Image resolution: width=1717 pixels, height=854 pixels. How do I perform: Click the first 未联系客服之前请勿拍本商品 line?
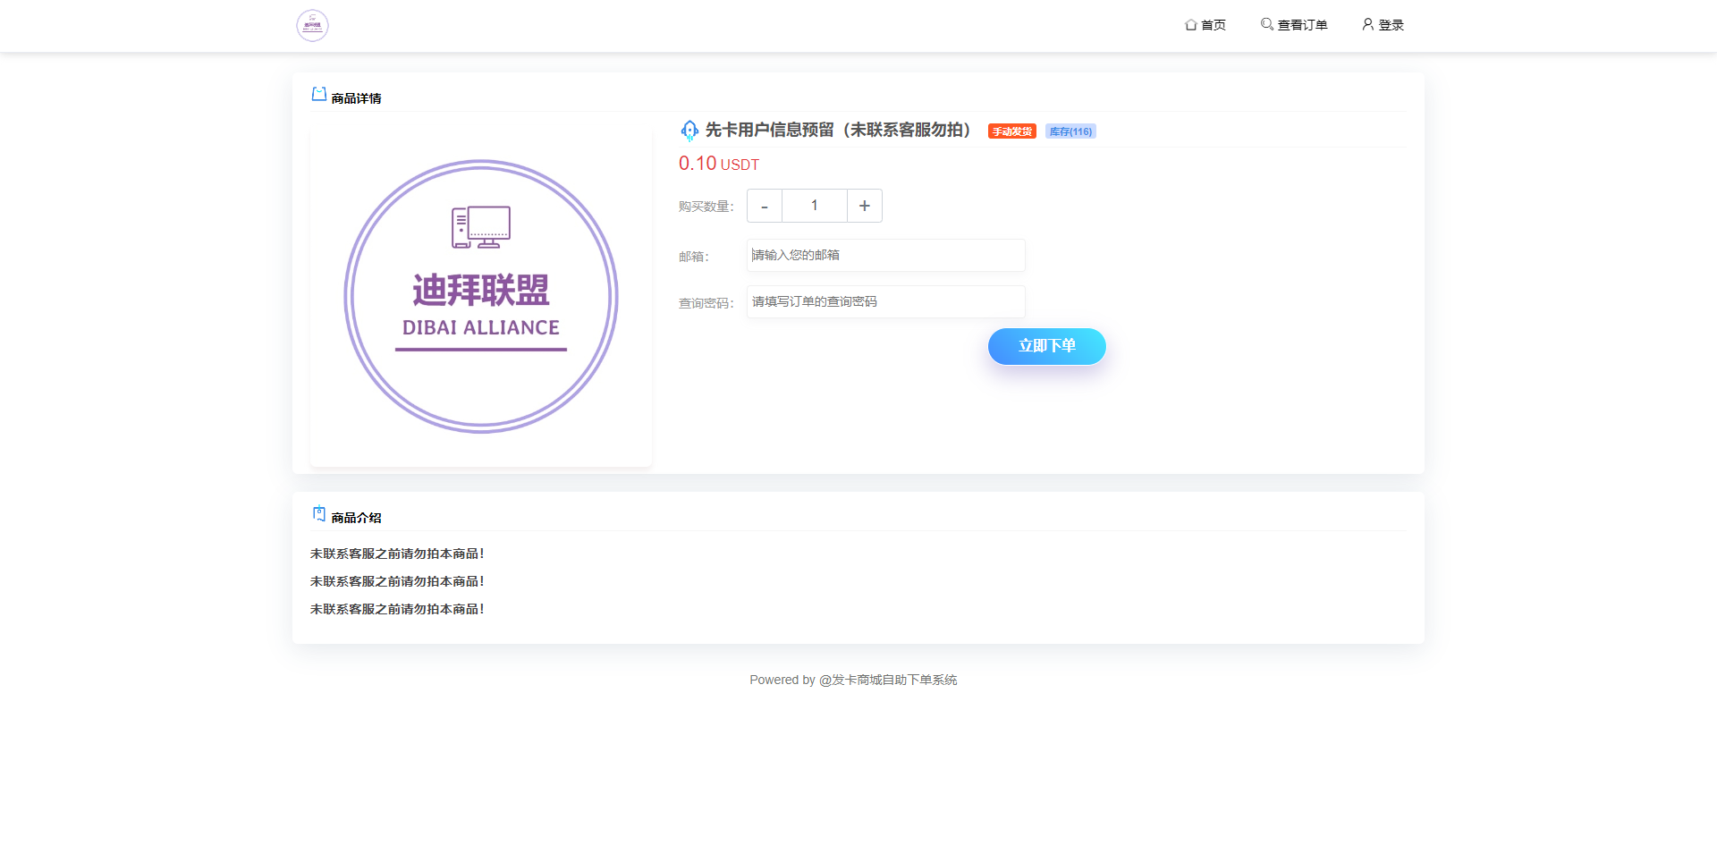(x=397, y=554)
